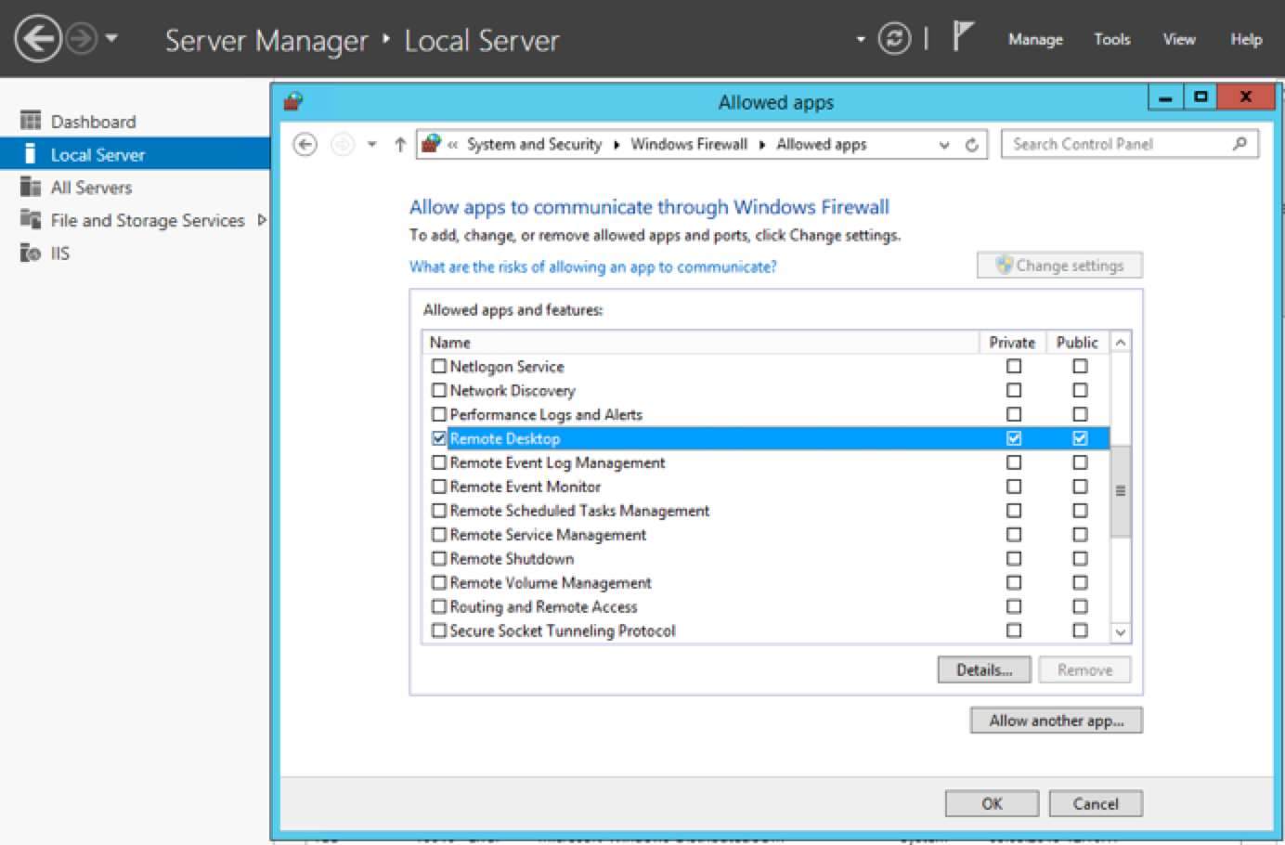Select the Remote Volume Management row

pos(766,582)
